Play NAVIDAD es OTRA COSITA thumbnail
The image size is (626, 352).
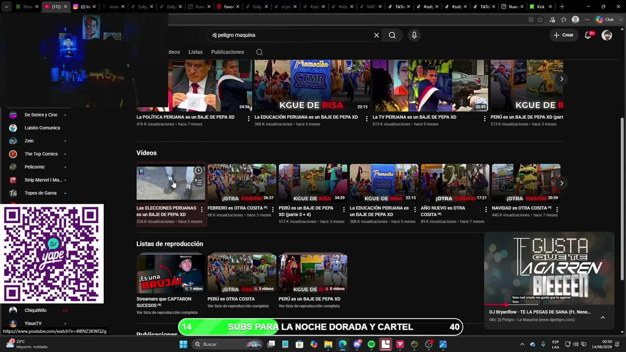[526, 183]
